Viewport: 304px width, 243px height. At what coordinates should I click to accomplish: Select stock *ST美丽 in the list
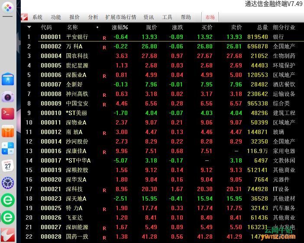[76, 113]
